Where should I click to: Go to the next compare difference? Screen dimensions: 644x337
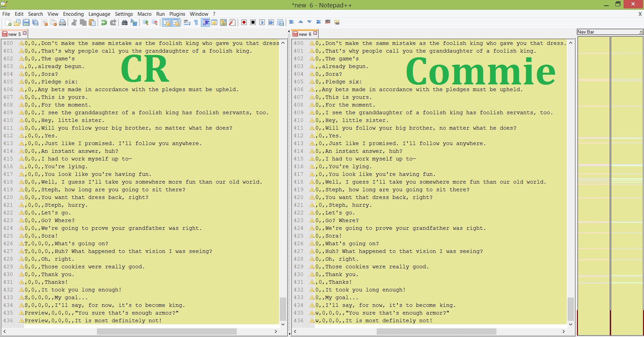pyautogui.click(x=310, y=22)
